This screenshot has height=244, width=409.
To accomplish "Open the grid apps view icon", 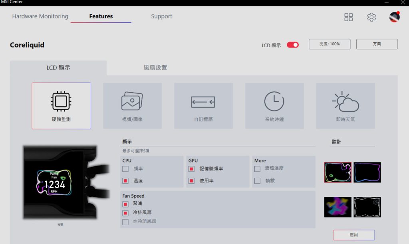I will 348,17.
